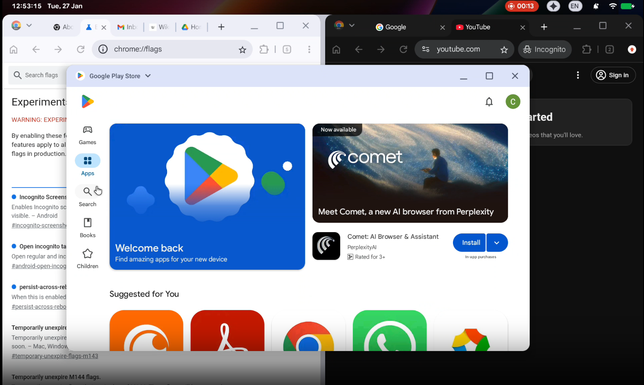Go back in the chrome://flags window

(x=36, y=49)
